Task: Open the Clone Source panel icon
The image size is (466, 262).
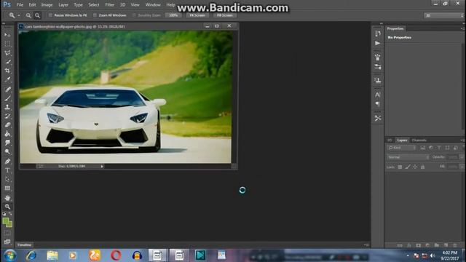Action: [378, 80]
